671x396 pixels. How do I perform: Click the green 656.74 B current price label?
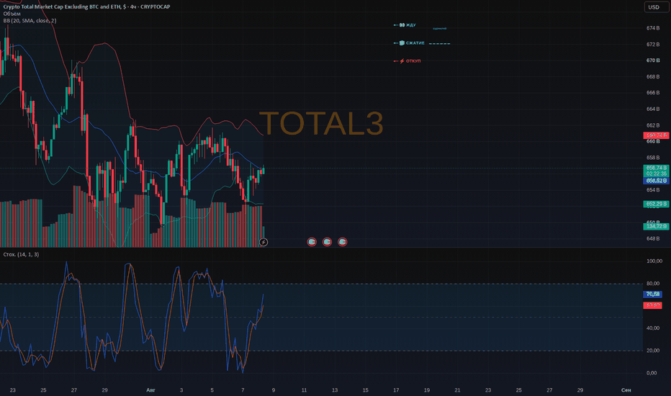point(656,168)
